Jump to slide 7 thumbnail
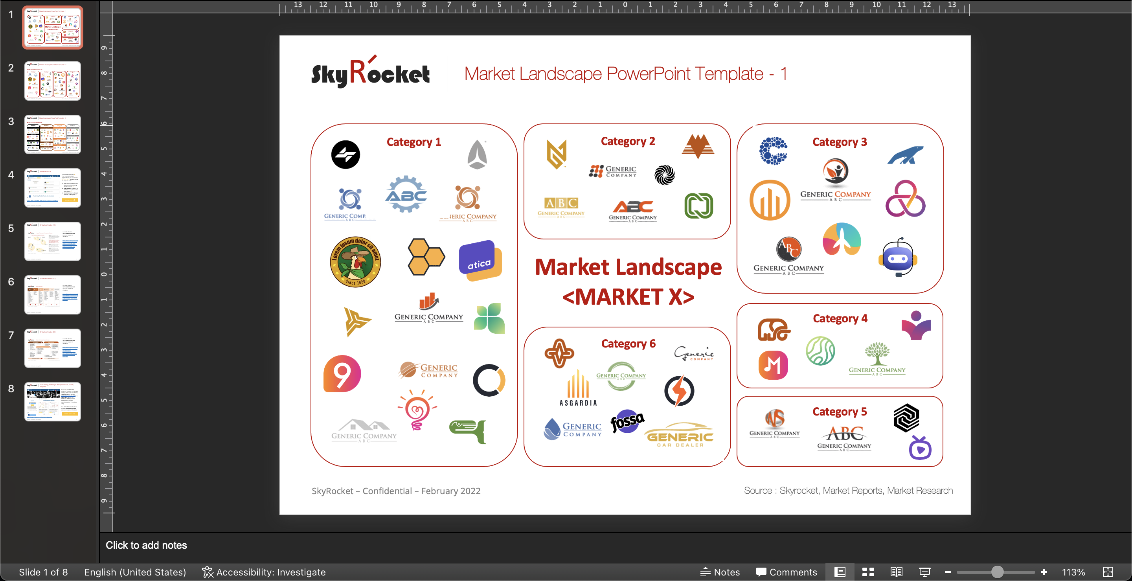1132x581 pixels. [53, 348]
